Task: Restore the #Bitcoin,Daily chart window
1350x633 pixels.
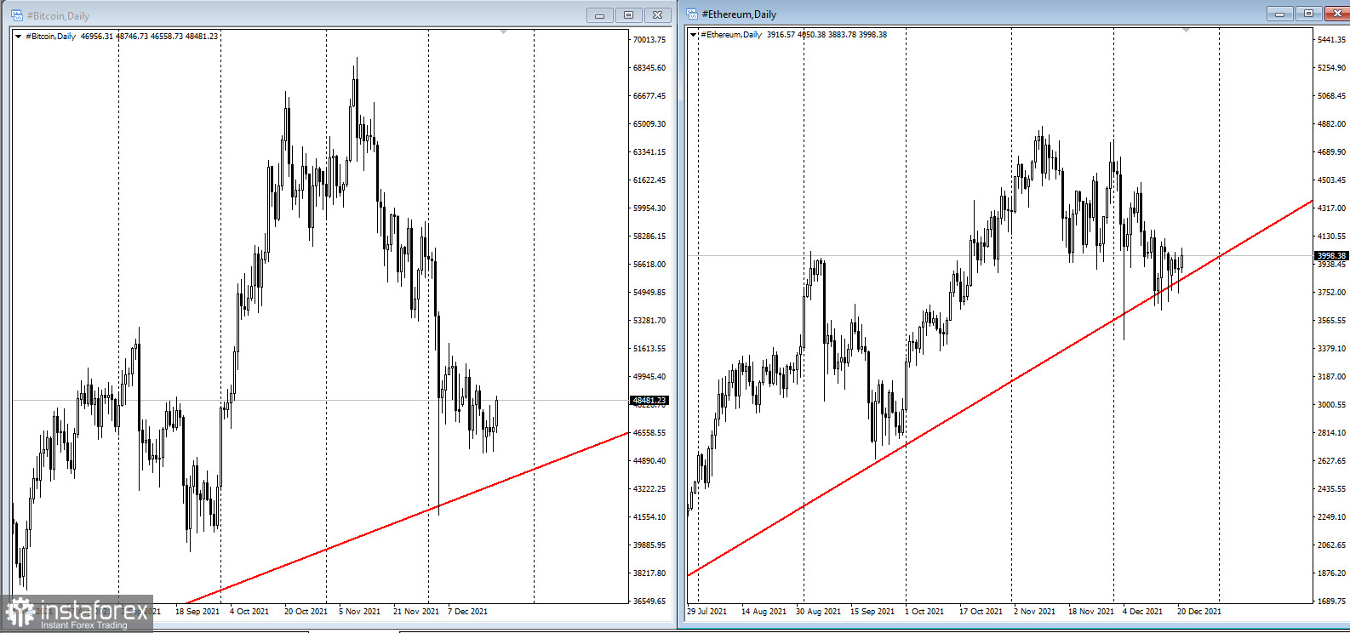Action: click(x=629, y=15)
